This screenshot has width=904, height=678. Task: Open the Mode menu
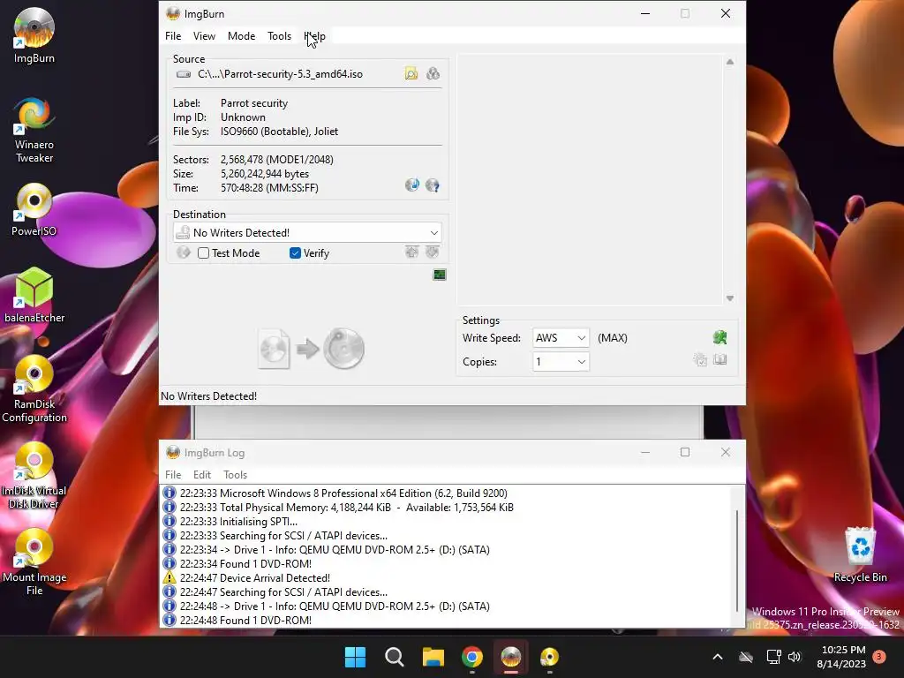coord(241,35)
